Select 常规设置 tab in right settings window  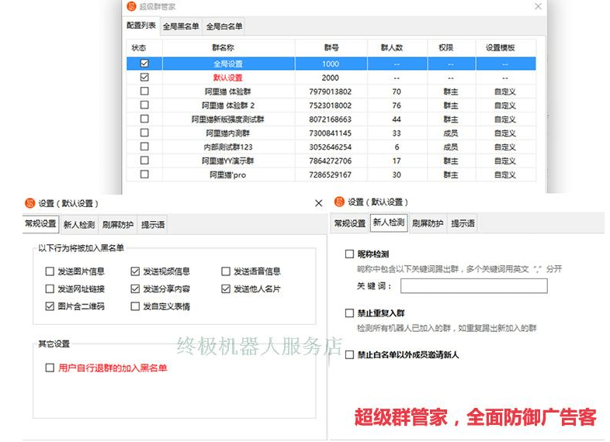click(350, 223)
